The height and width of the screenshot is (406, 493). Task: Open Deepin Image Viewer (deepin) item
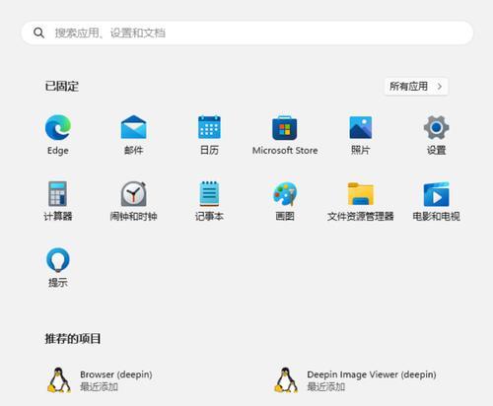pos(356,380)
